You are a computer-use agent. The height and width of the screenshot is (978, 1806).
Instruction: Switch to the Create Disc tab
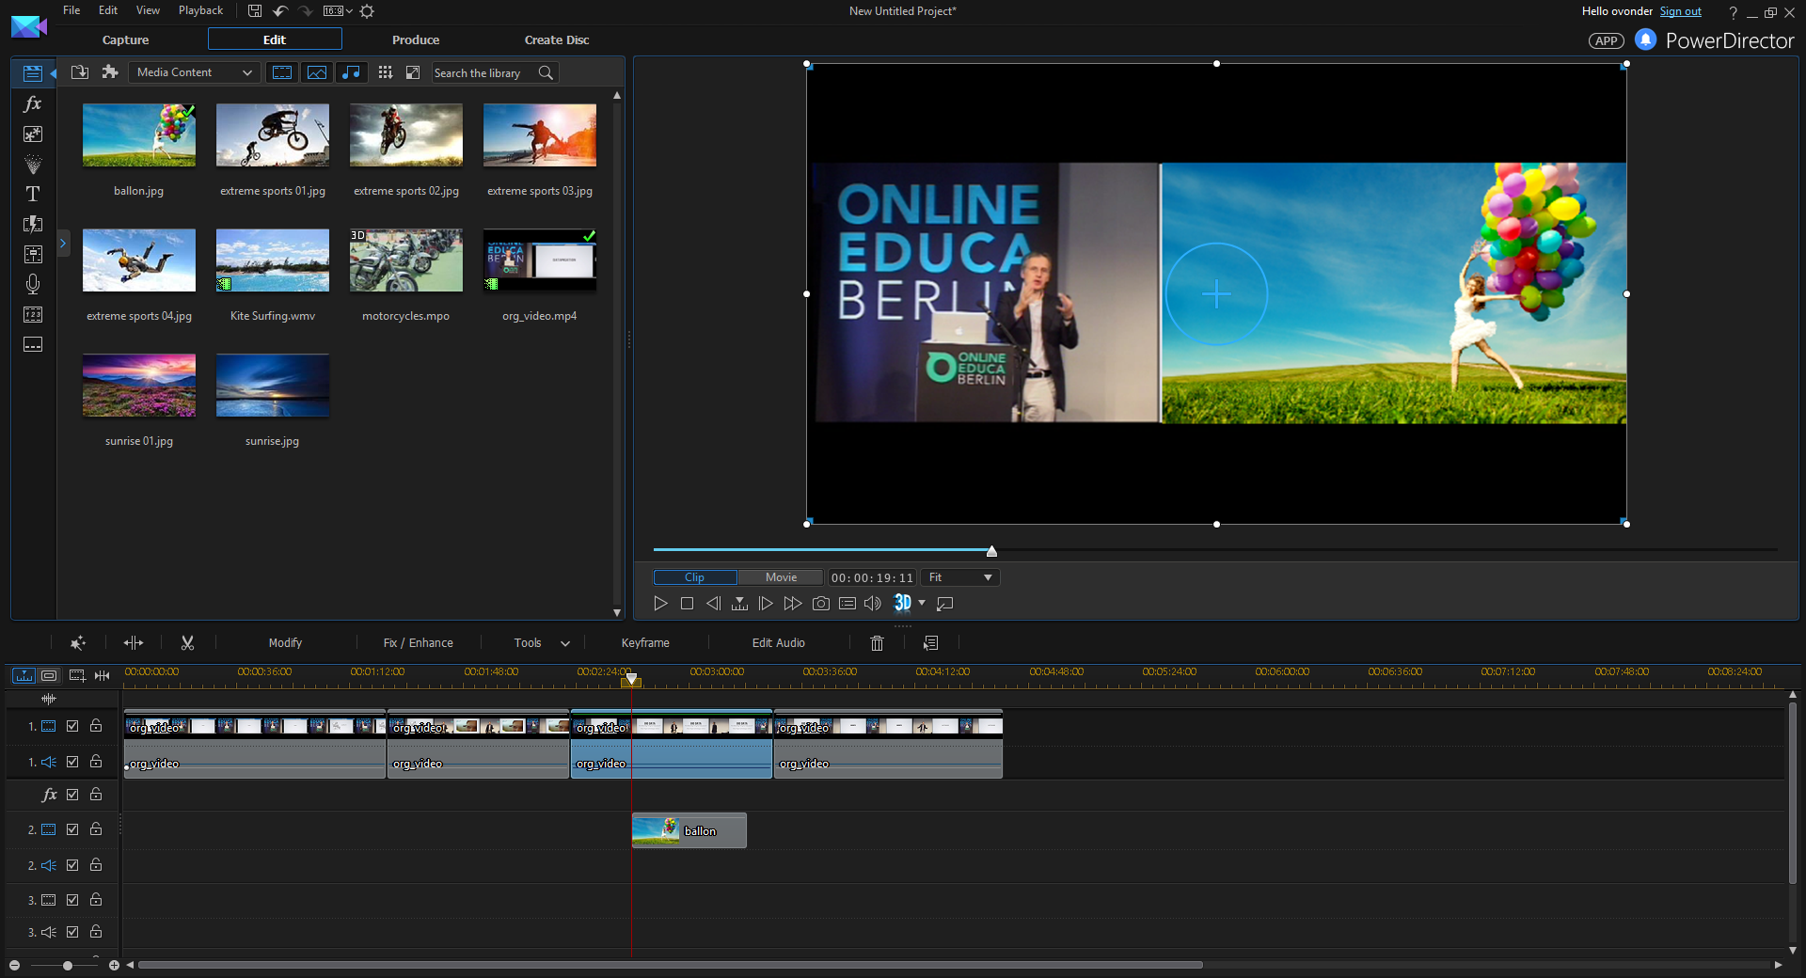coord(557,39)
